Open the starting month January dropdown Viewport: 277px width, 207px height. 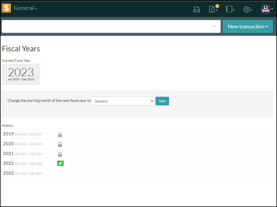[x=123, y=101]
